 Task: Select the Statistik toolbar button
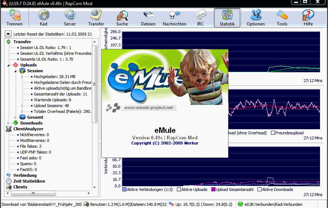tap(227, 18)
